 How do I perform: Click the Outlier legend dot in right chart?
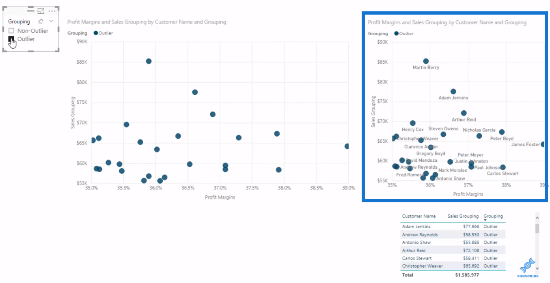click(396, 34)
